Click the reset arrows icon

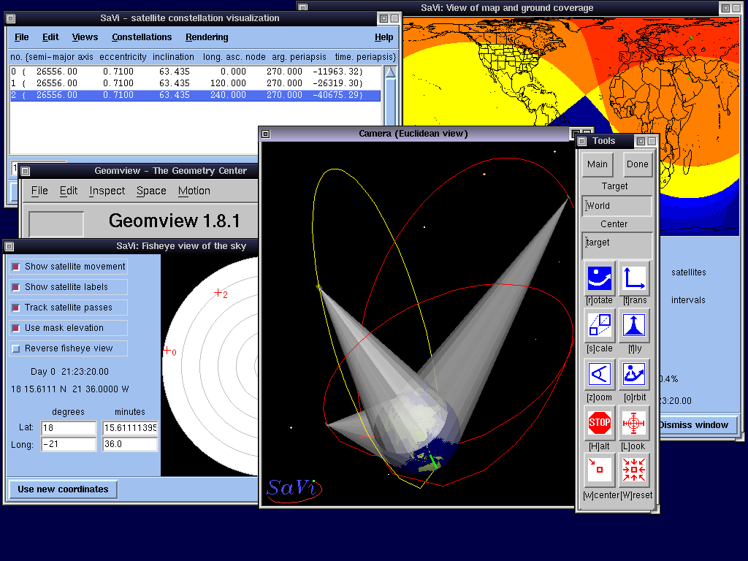634,470
